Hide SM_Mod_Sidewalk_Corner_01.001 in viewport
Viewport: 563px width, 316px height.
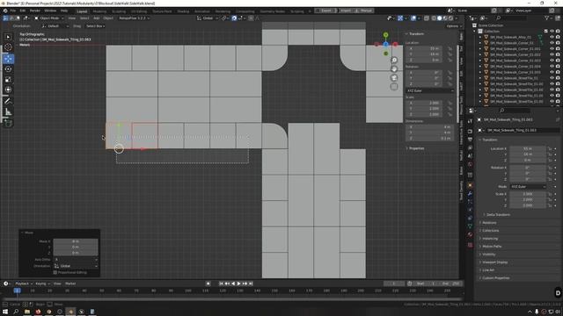click(552, 48)
